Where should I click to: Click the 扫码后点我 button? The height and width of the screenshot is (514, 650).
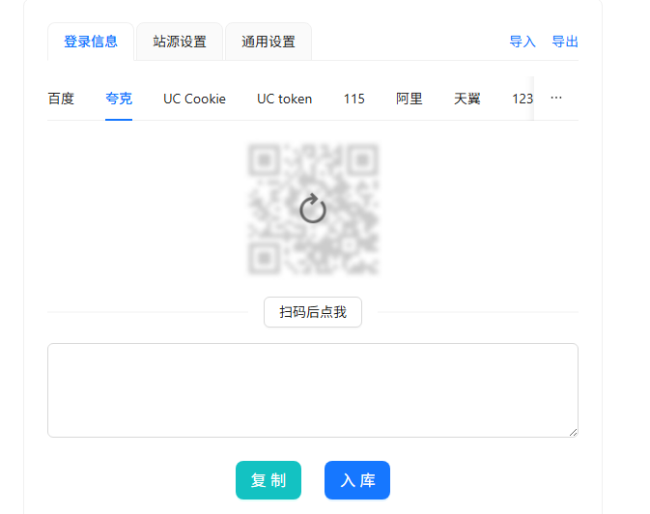coord(313,312)
